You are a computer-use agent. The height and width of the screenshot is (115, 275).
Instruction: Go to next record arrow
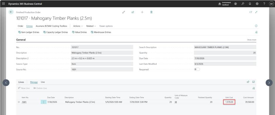tap(269, 83)
